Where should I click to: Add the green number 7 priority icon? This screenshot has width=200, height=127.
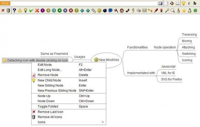pos(77,10)
